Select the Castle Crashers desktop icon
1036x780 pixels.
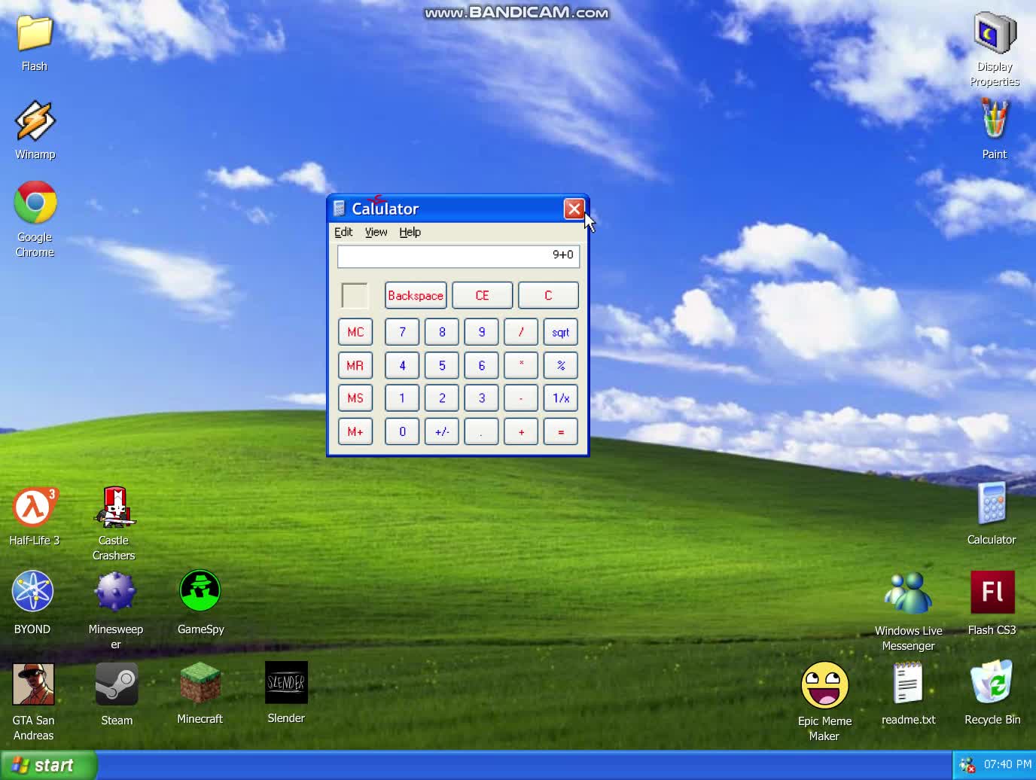click(114, 507)
